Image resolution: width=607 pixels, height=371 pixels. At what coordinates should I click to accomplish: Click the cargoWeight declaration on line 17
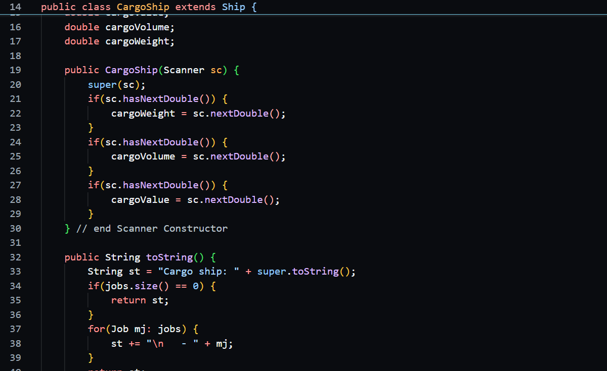[x=140, y=41]
